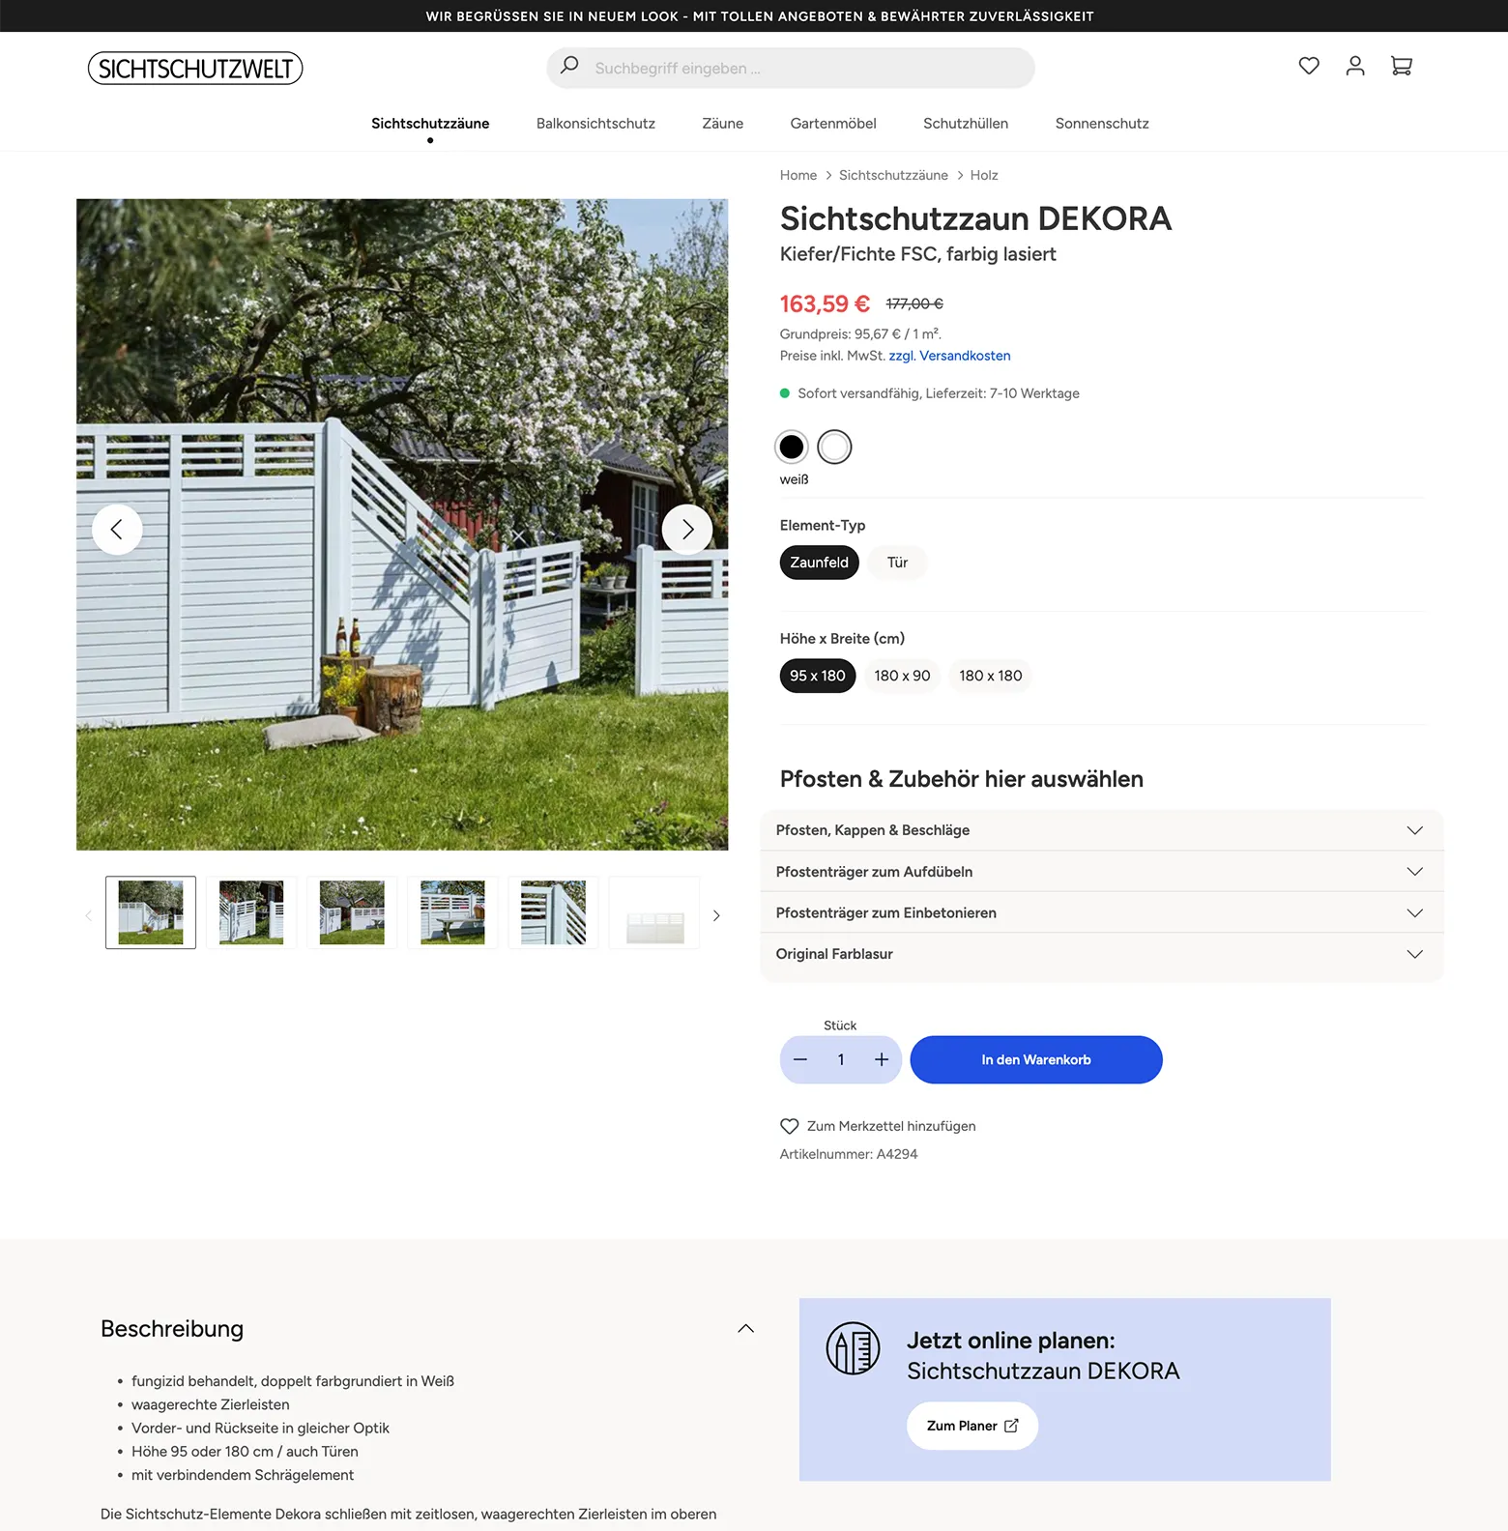This screenshot has width=1508, height=1531.
Task: Show previous product image with left arrow
Action: coord(117,529)
